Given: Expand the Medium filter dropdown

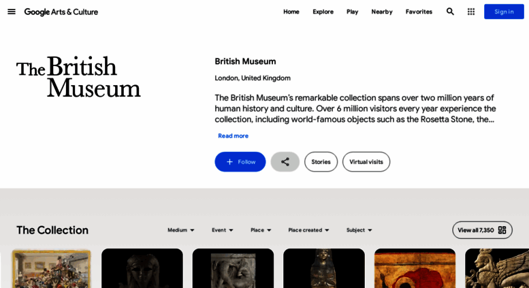Looking at the screenshot, I should coord(181,230).
